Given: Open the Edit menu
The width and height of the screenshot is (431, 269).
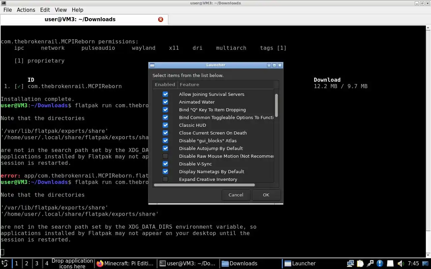Looking at the screenshot, I should click(45, 10).
